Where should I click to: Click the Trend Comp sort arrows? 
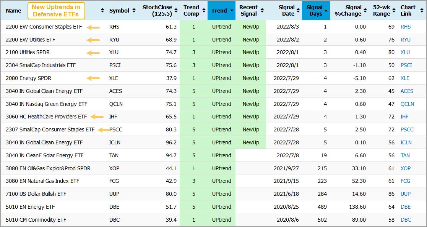(x=203, y=11)
